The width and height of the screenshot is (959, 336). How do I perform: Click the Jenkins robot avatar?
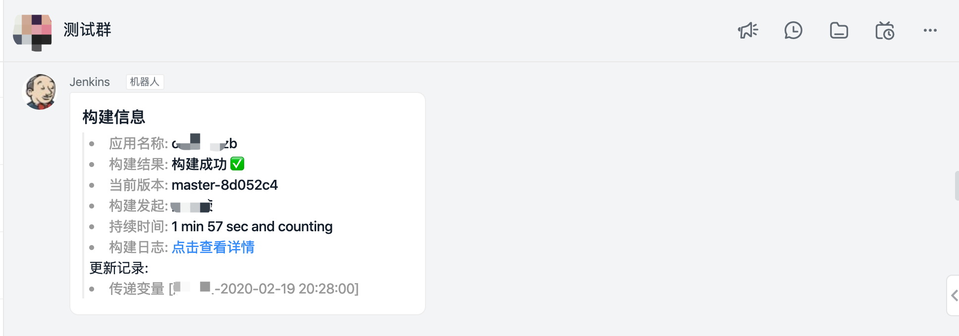40,92
